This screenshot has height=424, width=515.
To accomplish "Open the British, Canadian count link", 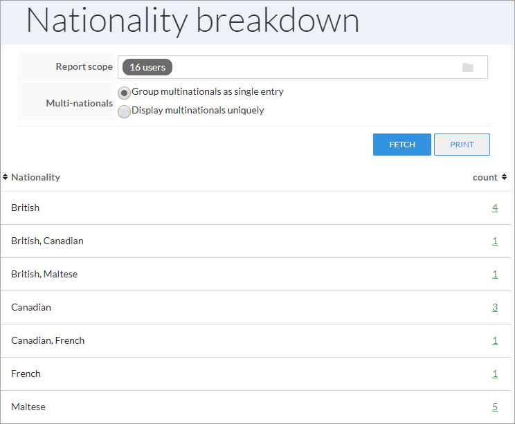I will [x=495, y=241].
